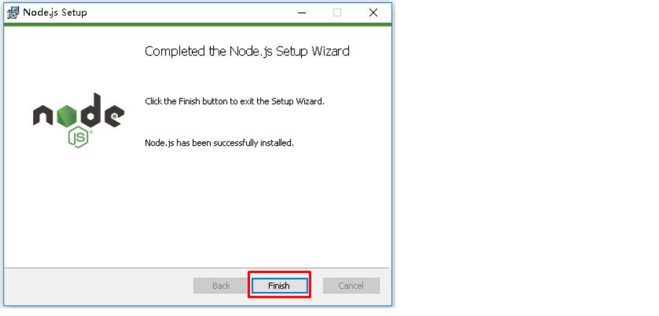
Task: Click the installer icon in title bar
Action: (x=13, y=13)
